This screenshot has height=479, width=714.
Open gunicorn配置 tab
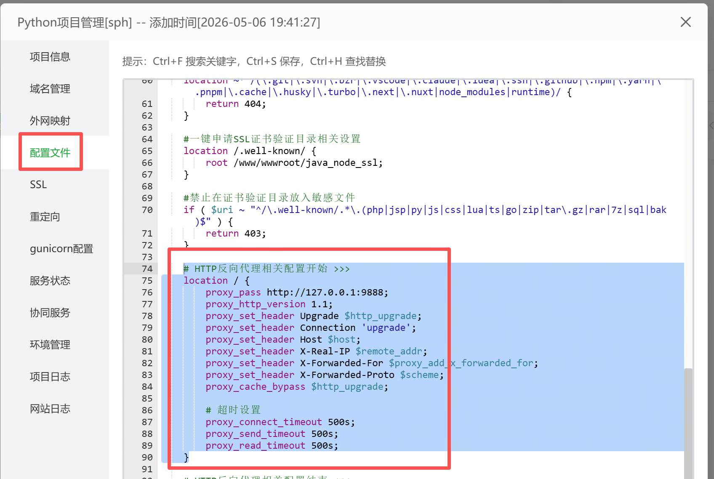(x=61, y=249)
